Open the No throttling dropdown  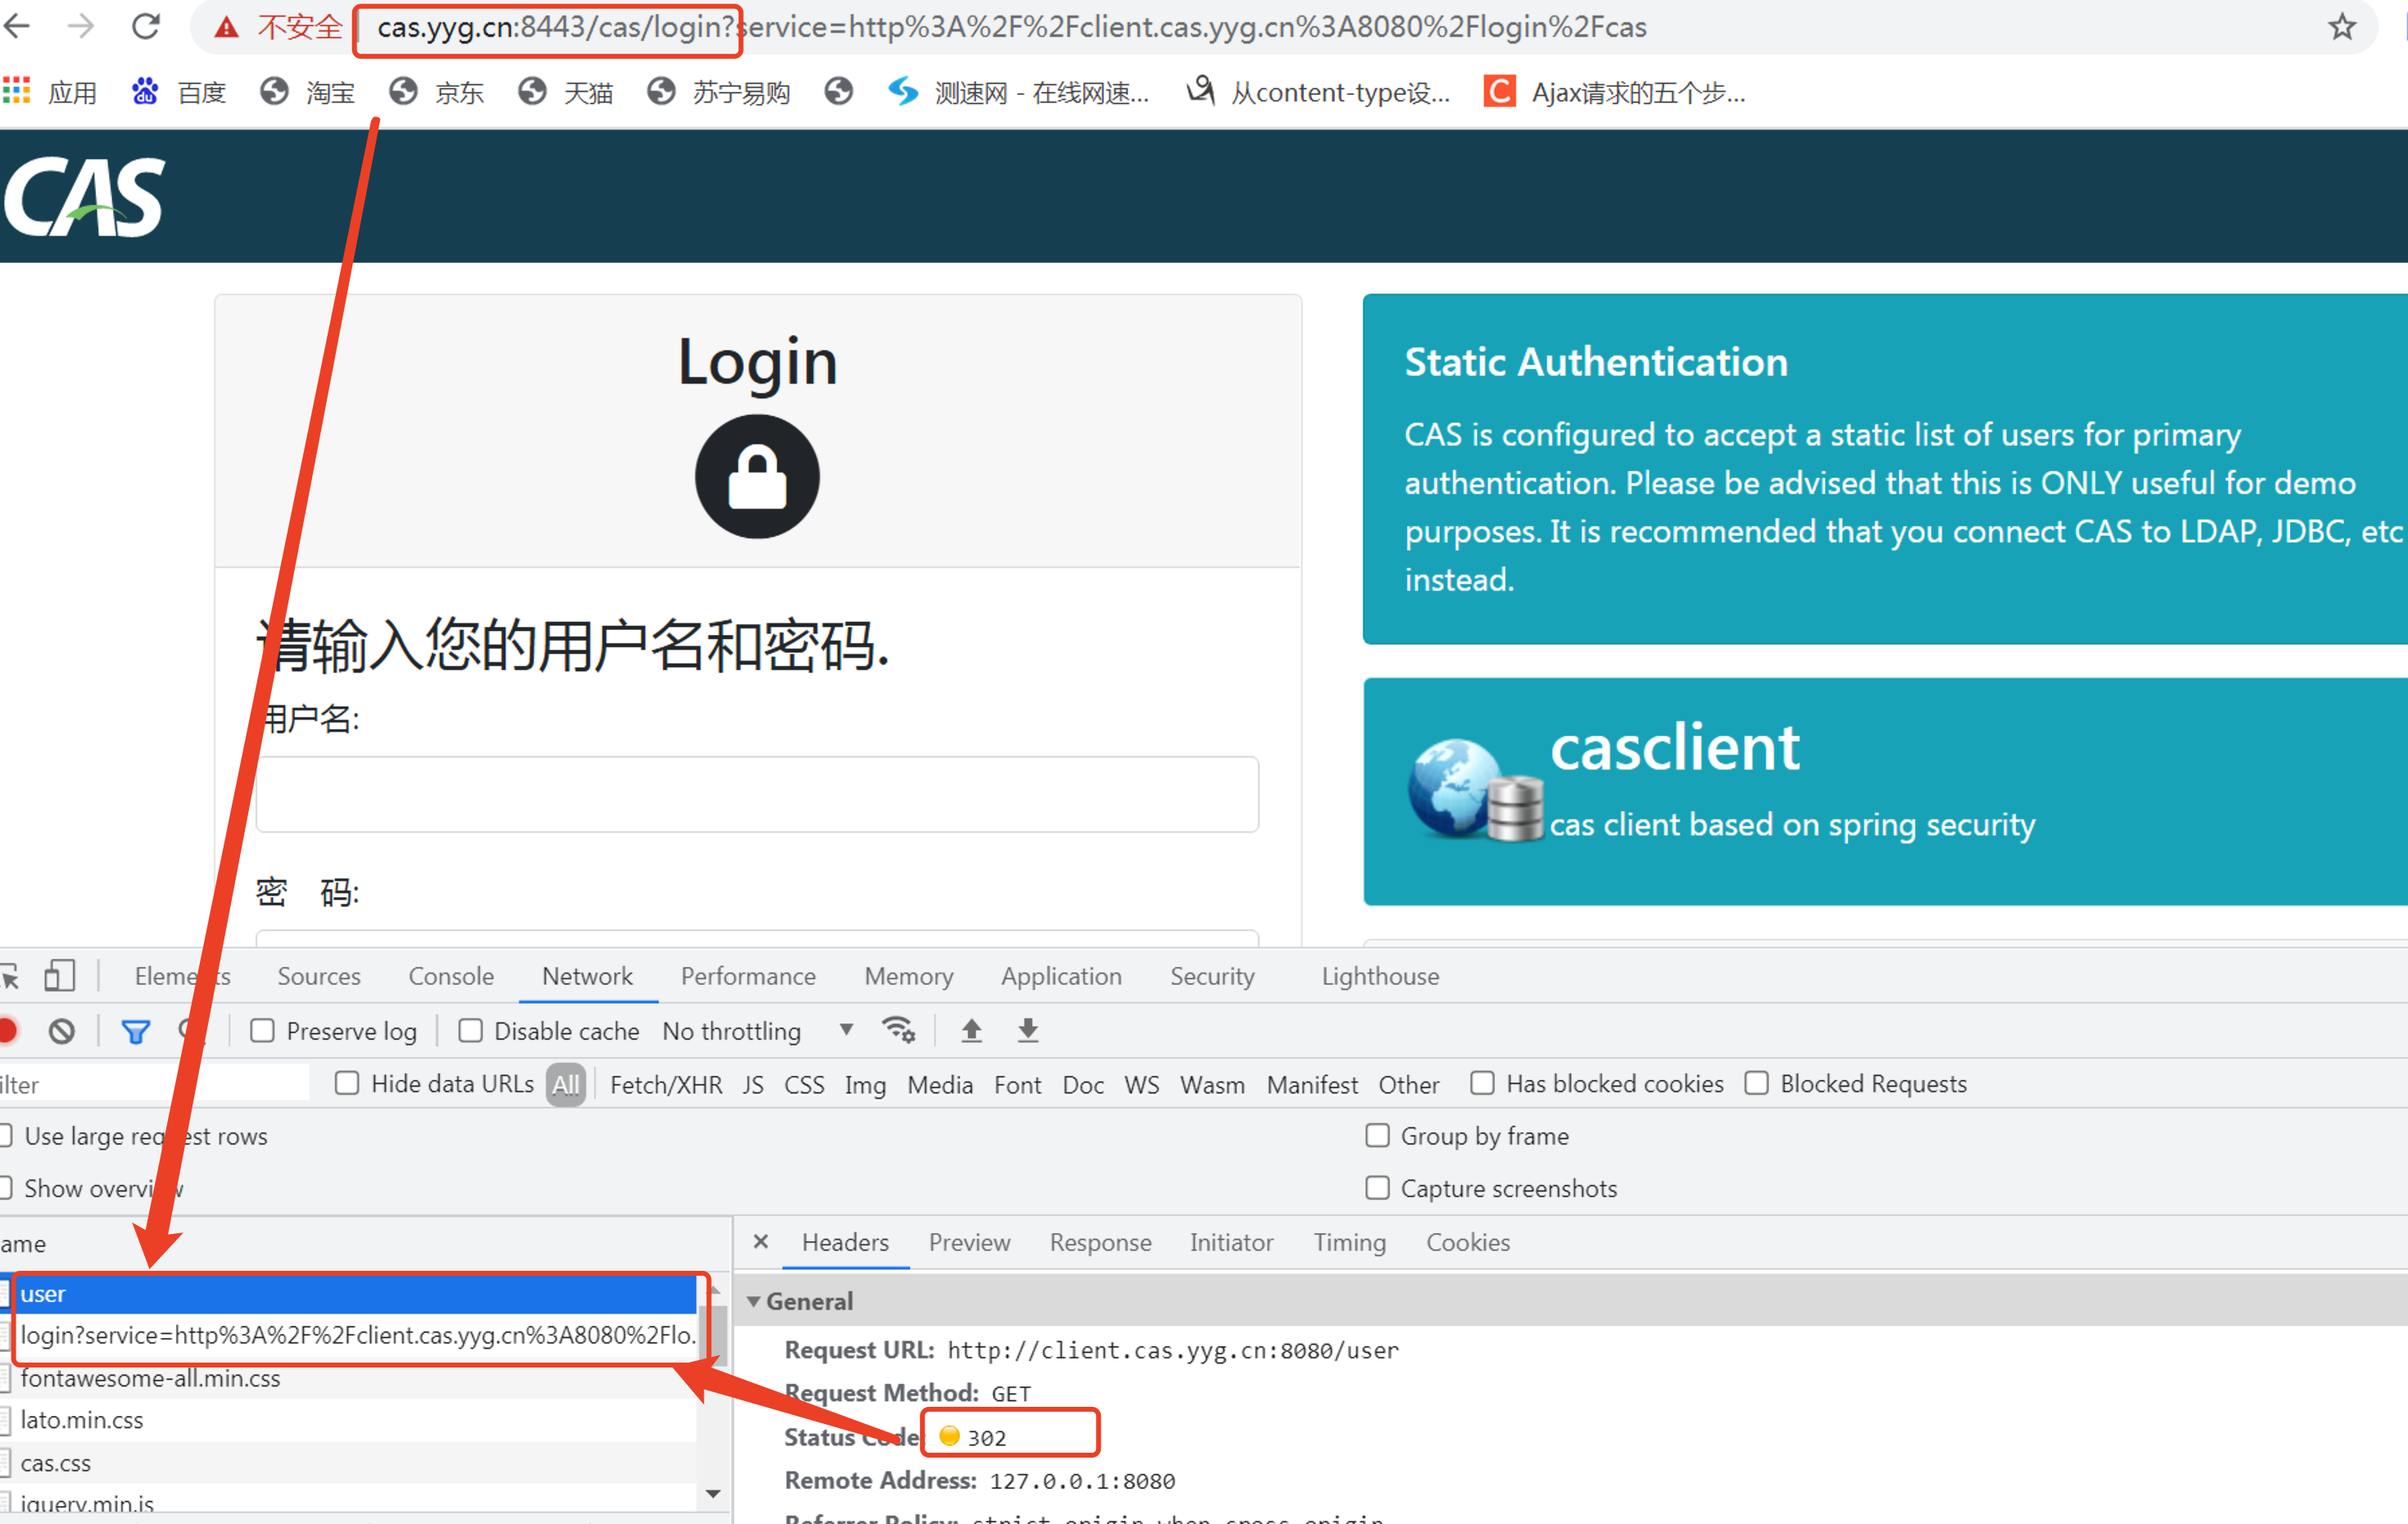click(x=757, y=1031)
